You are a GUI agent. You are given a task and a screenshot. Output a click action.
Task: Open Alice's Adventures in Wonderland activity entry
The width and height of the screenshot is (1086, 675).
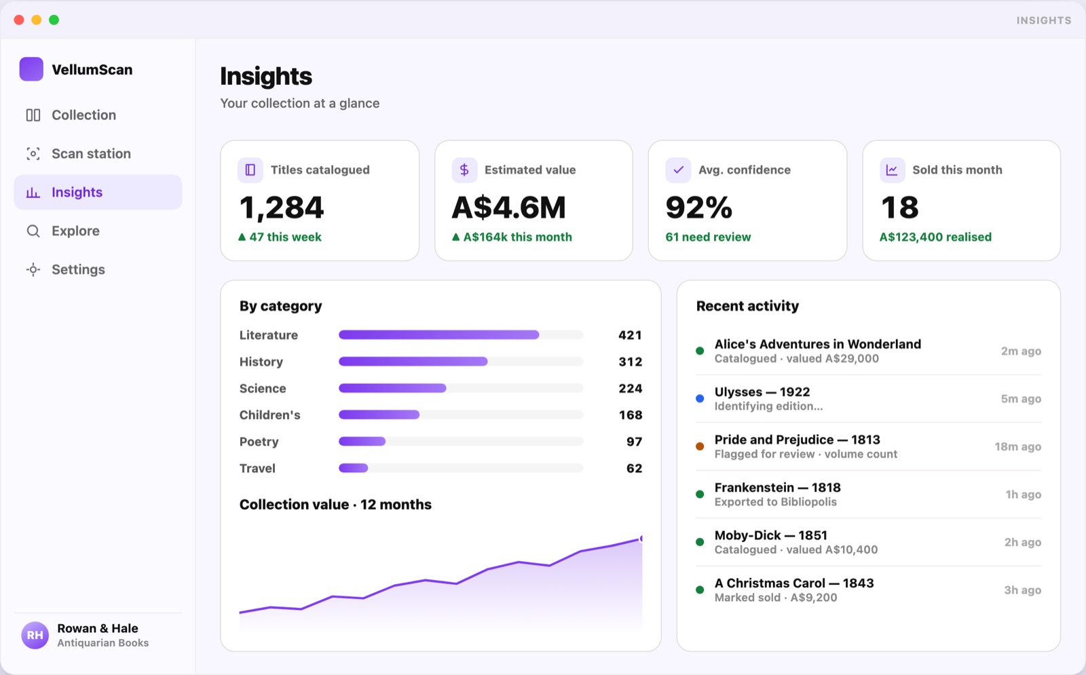click(x=869, y=351)
